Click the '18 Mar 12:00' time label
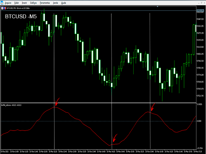This screenshot has width=206, height=154. [x=43, y=151]
